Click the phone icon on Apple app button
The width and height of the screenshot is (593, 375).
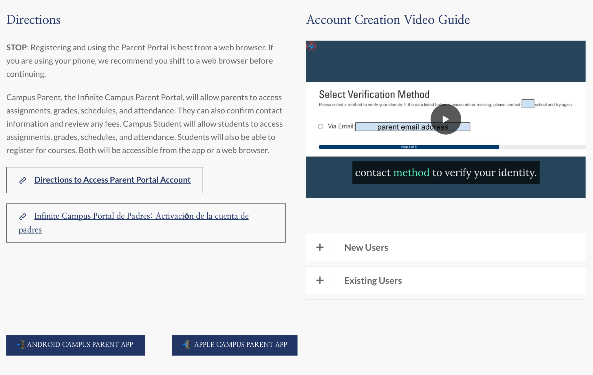(x=186, y=345)
